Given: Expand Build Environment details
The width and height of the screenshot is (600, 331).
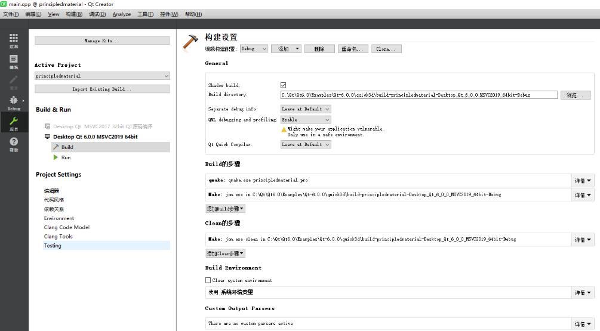Looking at the screenshot, I should click(583, 292).
